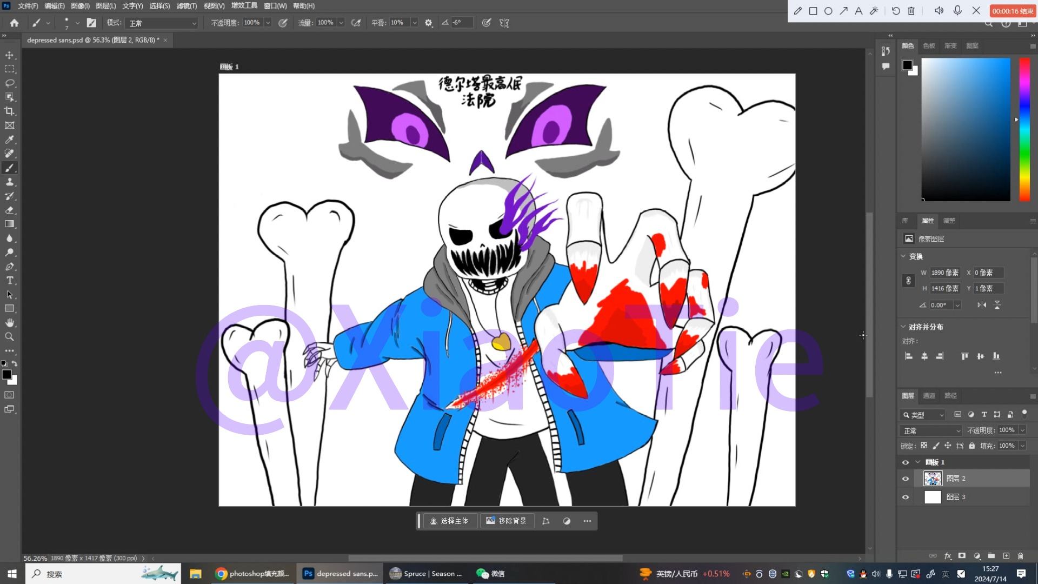Create new fill or adjustment layer
Screen dimensions: 1038x584
(x=977, y=556)
